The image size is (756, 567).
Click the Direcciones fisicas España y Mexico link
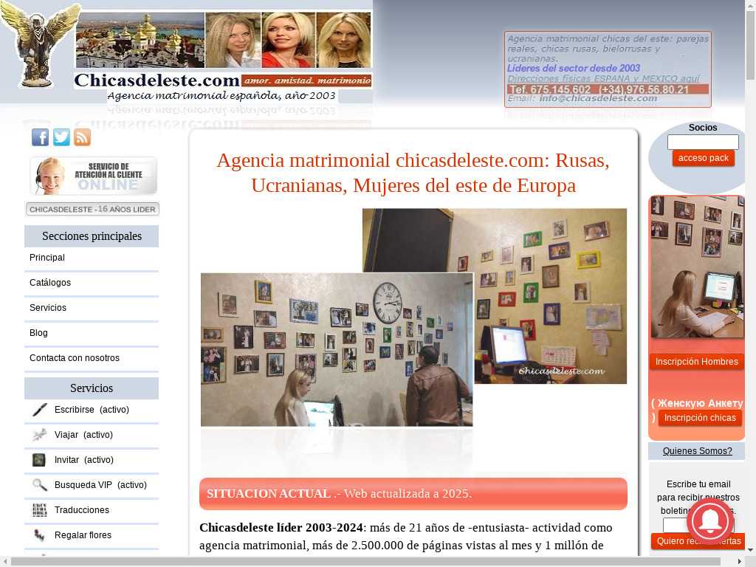point(603,78)
